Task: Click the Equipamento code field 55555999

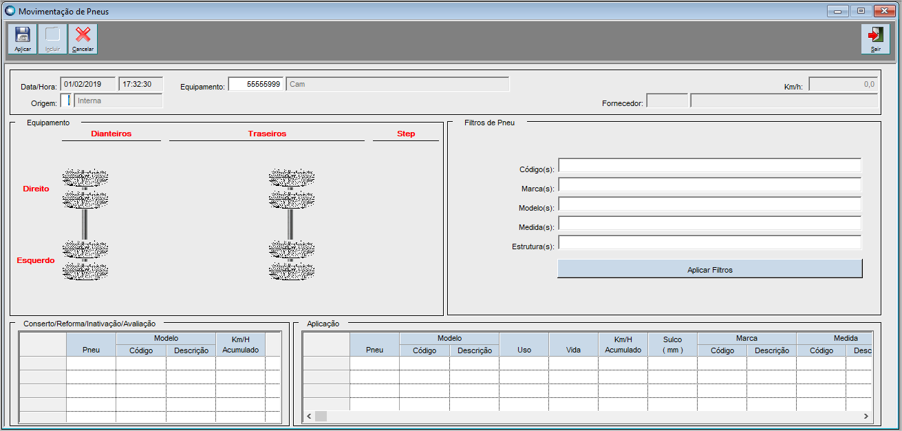Action: pos(255,84)
